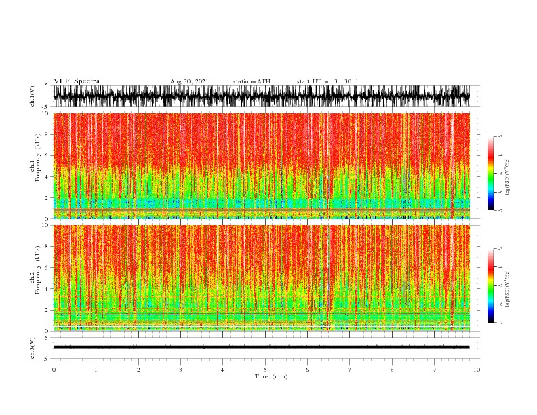The width and height of the screenshot is (537, 415).
Task: Click the ch.2 spectrogram plot area
Action: (261, 278)
